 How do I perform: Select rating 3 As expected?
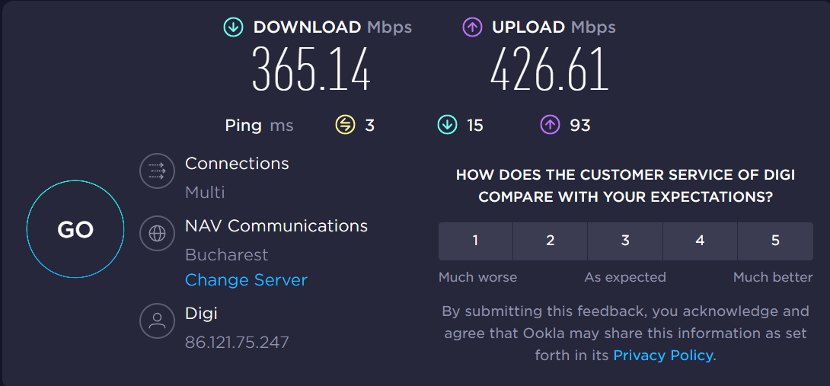(625, 241)
